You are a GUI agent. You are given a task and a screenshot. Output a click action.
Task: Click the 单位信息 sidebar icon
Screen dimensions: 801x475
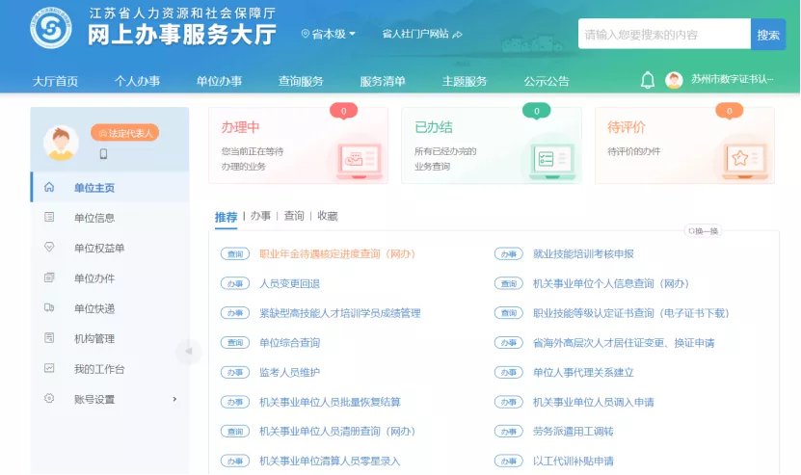[x=49, y=218]
